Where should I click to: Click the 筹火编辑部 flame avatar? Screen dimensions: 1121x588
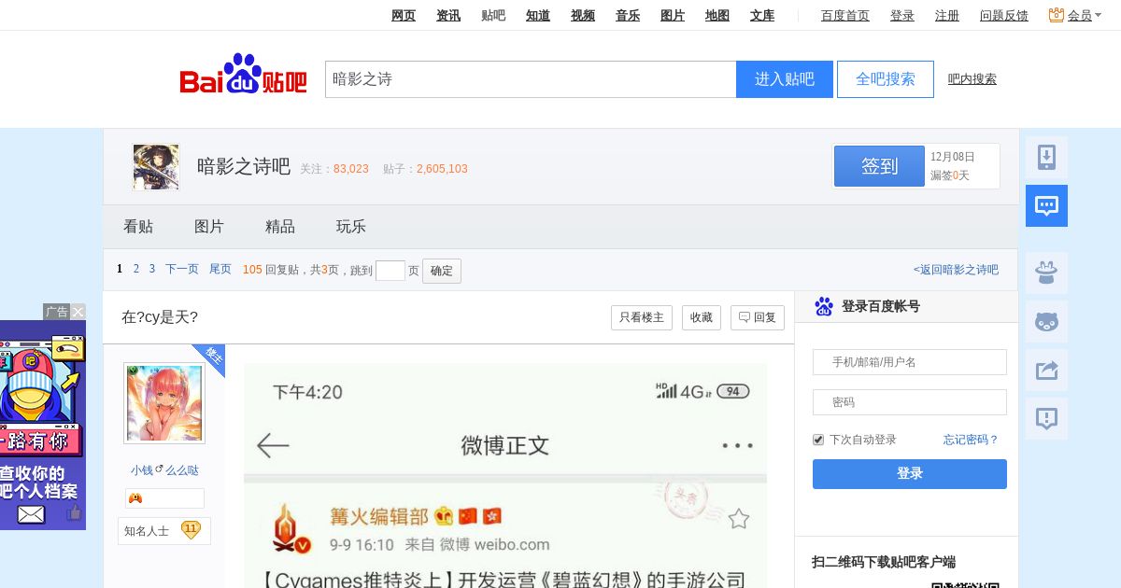(x=291, y=529)
